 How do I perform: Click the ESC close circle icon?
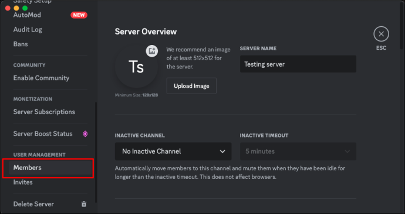point(381,34)
